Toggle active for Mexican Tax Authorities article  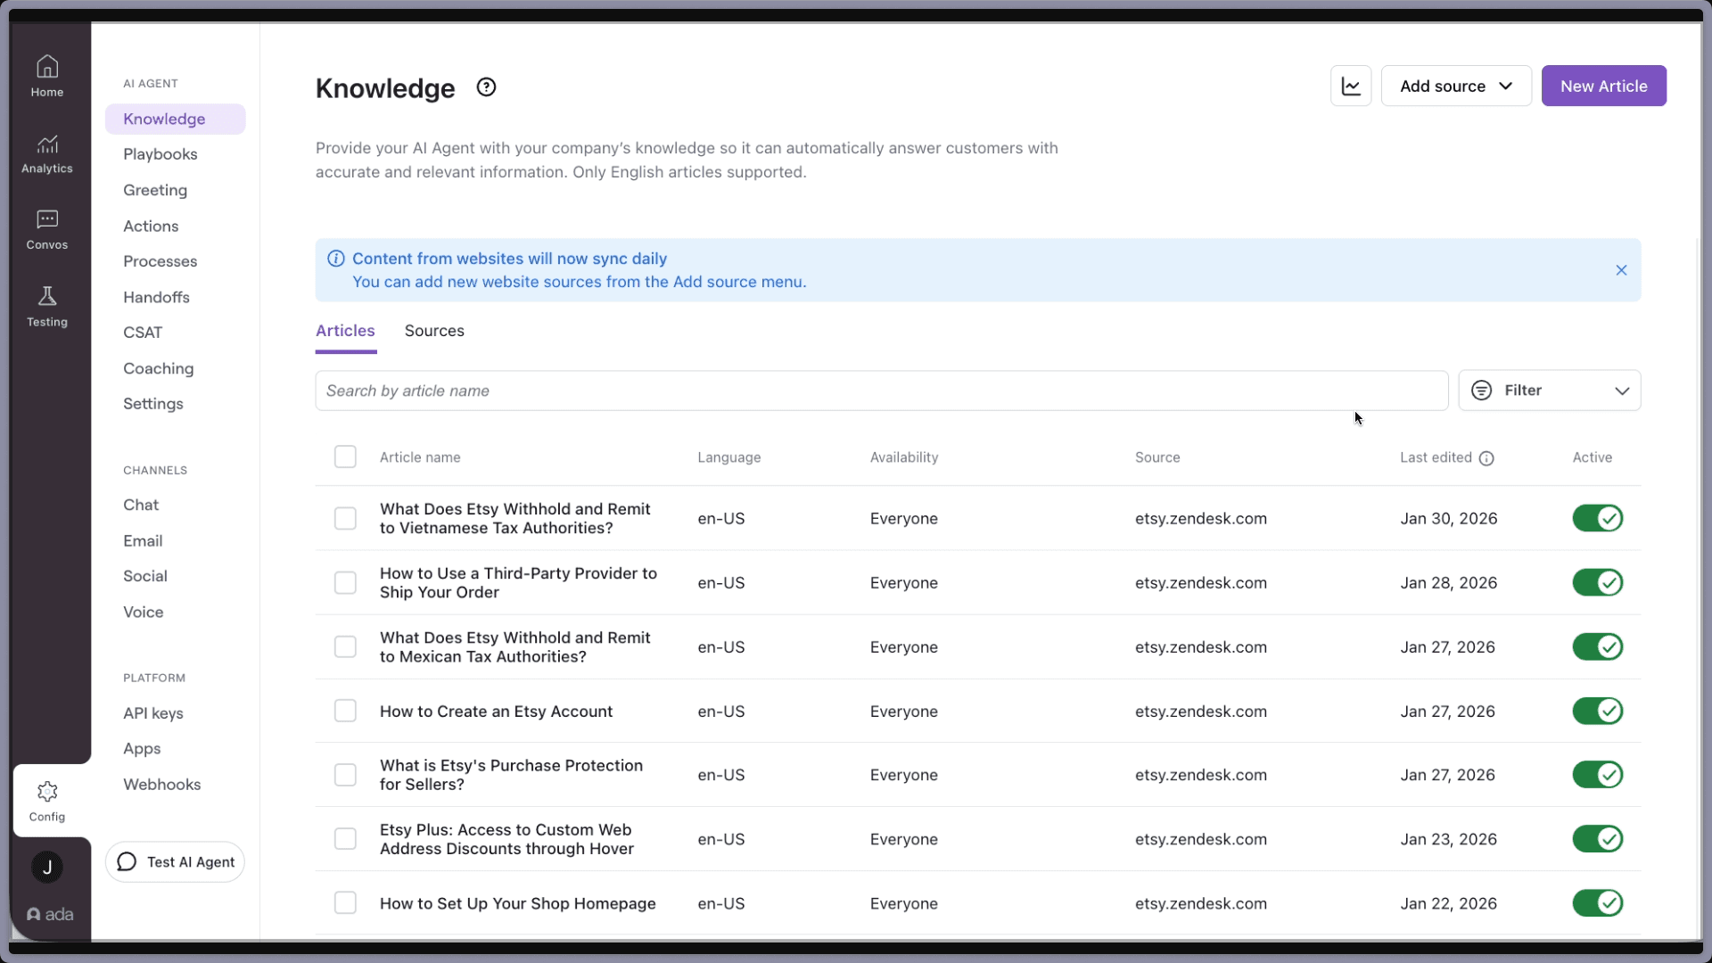pos(1597,646)
